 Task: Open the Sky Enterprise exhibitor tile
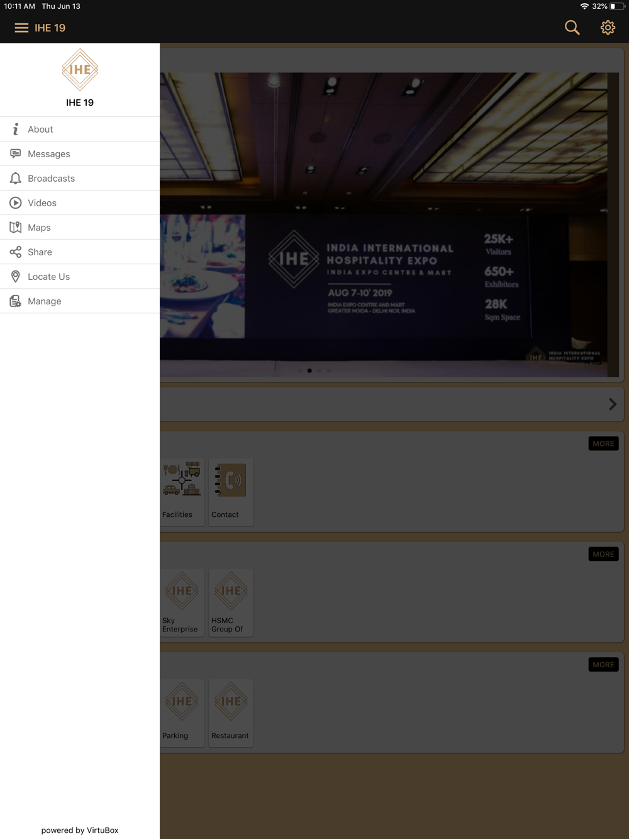click(x=182, y=603)
